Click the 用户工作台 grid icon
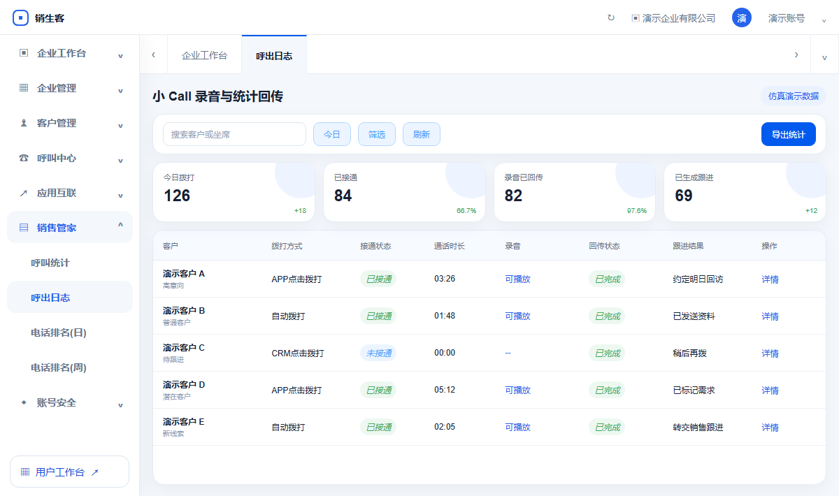This screenshot has width=839, height=496. tap(25, 472)
